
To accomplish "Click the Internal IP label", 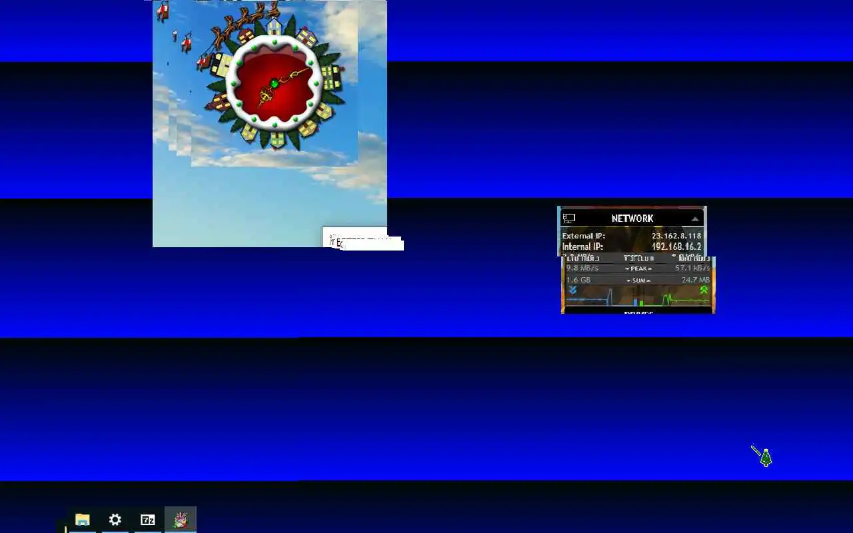I will (x=582, y=247).
